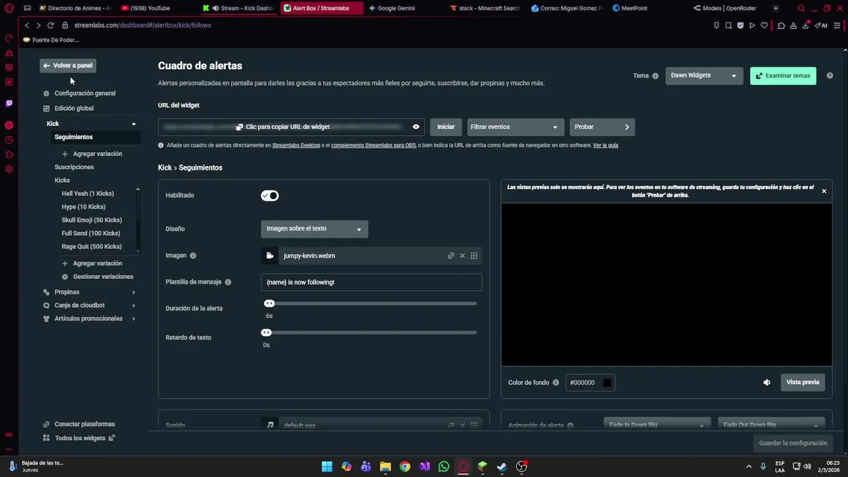Select Suscripciones in the Kick list
The width and height of the screenshot is (848, 477).
(74, 167)
